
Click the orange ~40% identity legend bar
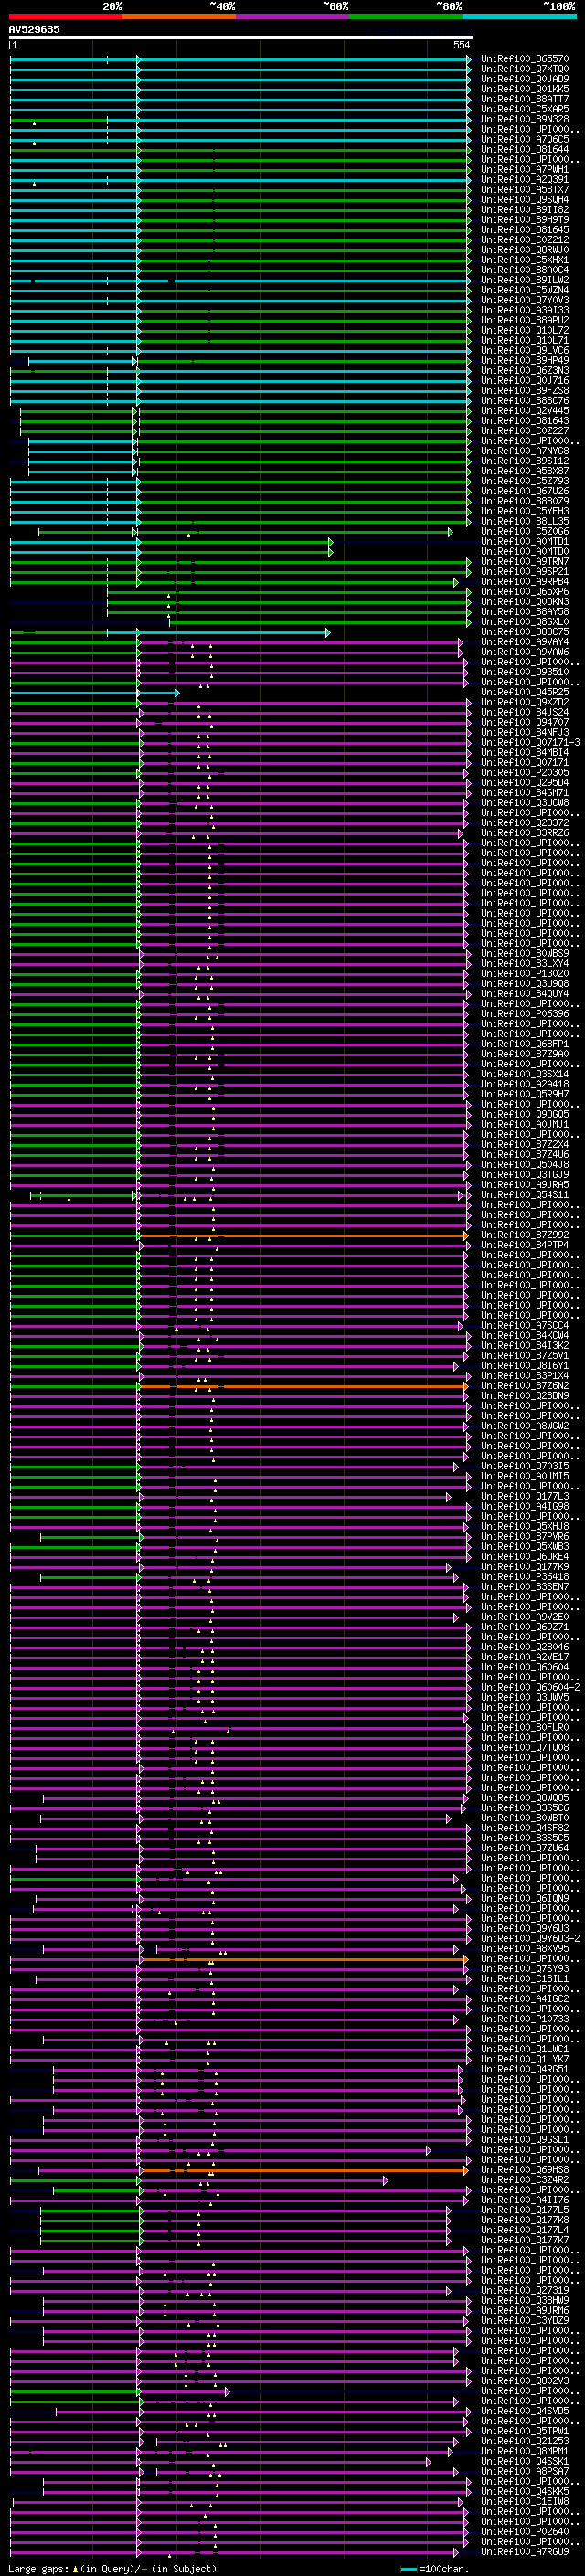pos(179,16)
